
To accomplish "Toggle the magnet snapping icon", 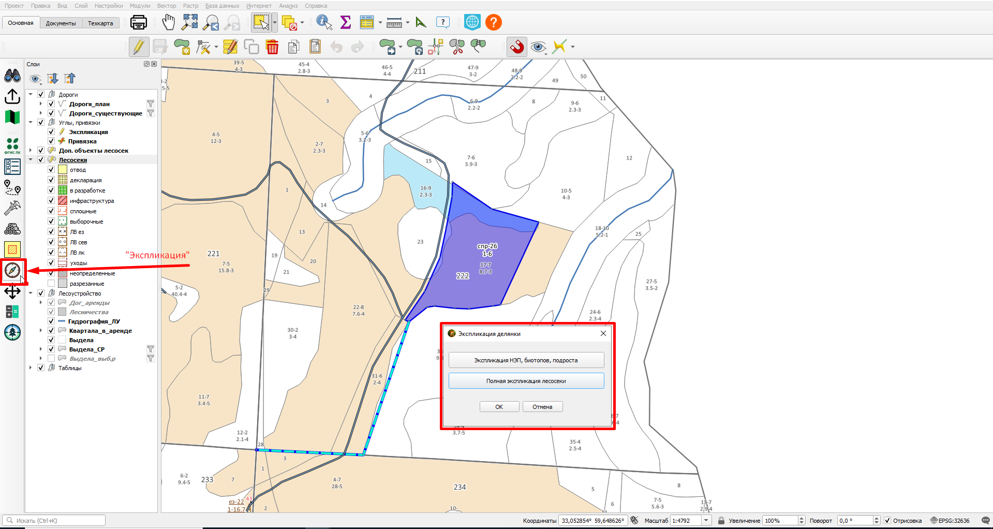I will [x=516, y=47].
